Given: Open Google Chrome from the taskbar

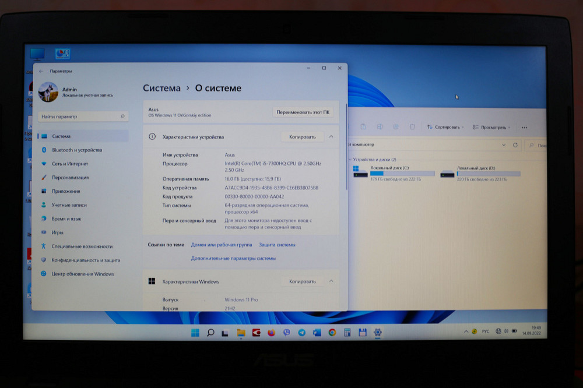Looking at the screenshot, I should (332, 333).
